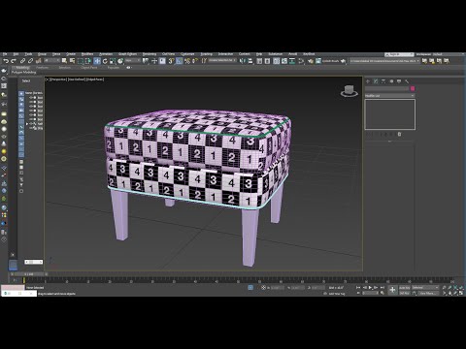Open the Key Filters dialog

click(429, 293)
